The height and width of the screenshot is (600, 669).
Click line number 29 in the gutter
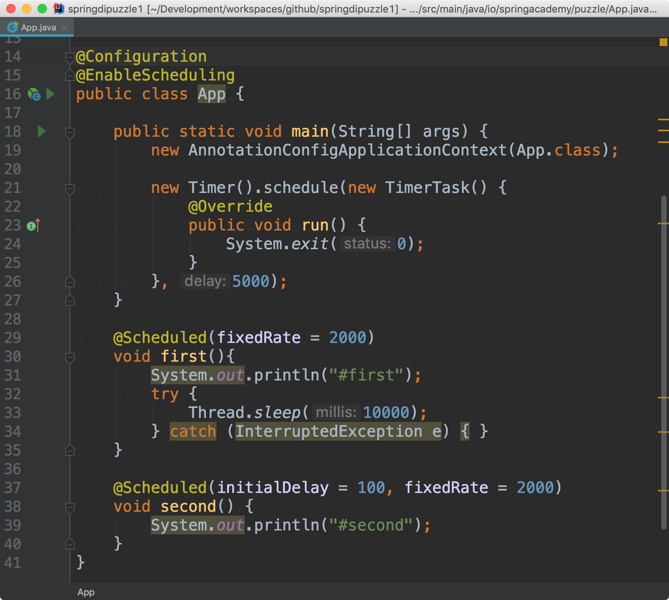pos(12,338)
